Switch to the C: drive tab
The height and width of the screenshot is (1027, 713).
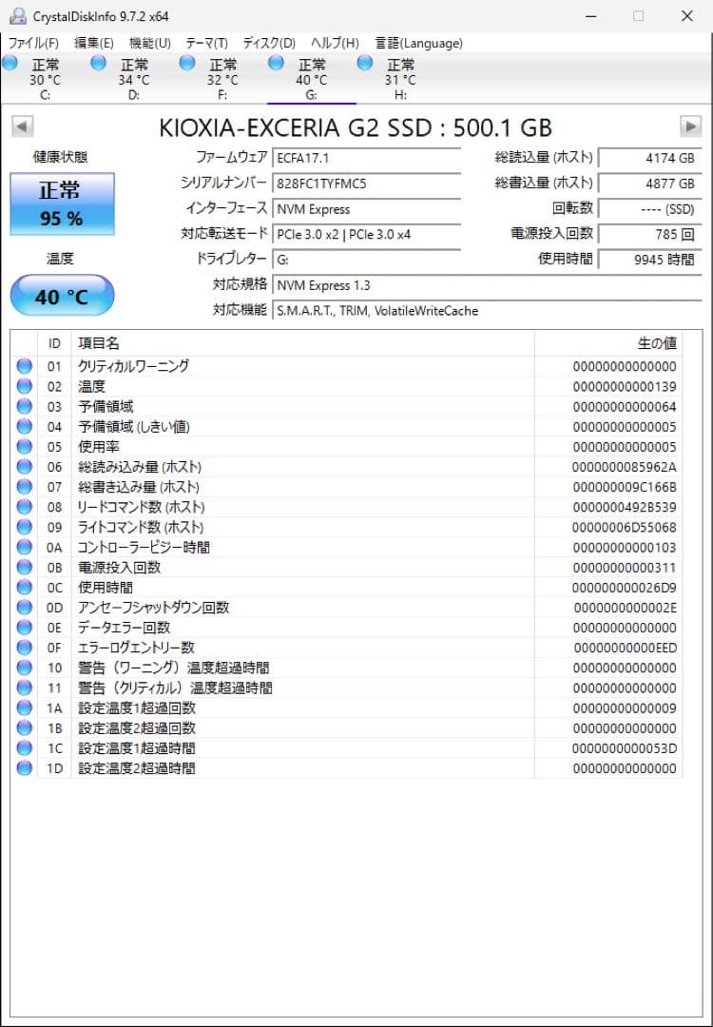tap(45, 79)
